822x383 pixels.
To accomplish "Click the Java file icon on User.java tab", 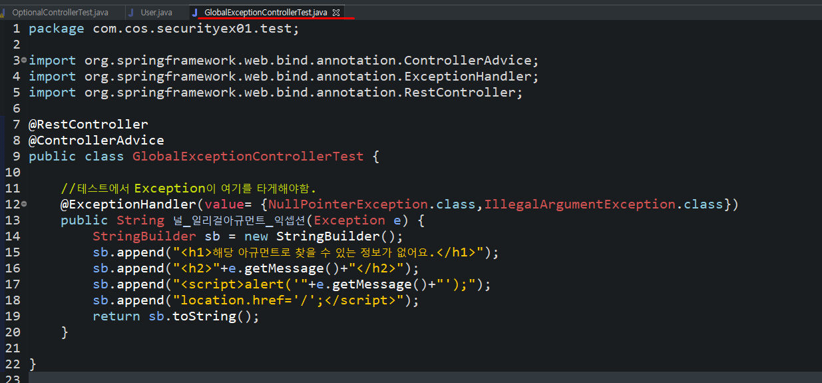I will (x=132, y=13).
